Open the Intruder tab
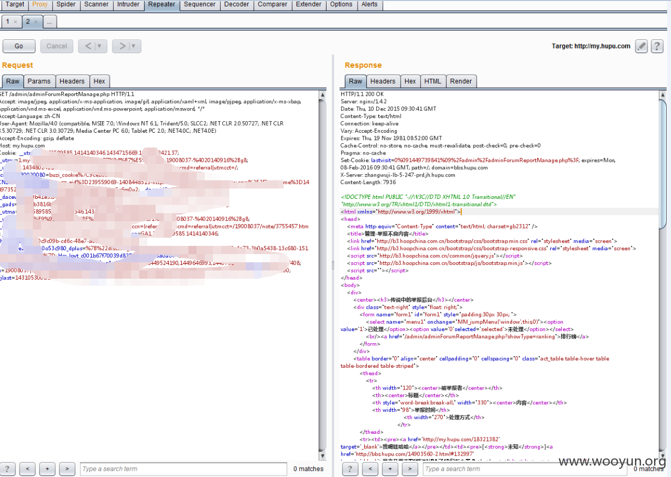Viewport: 671px width, 477px height. coord(129,4)
